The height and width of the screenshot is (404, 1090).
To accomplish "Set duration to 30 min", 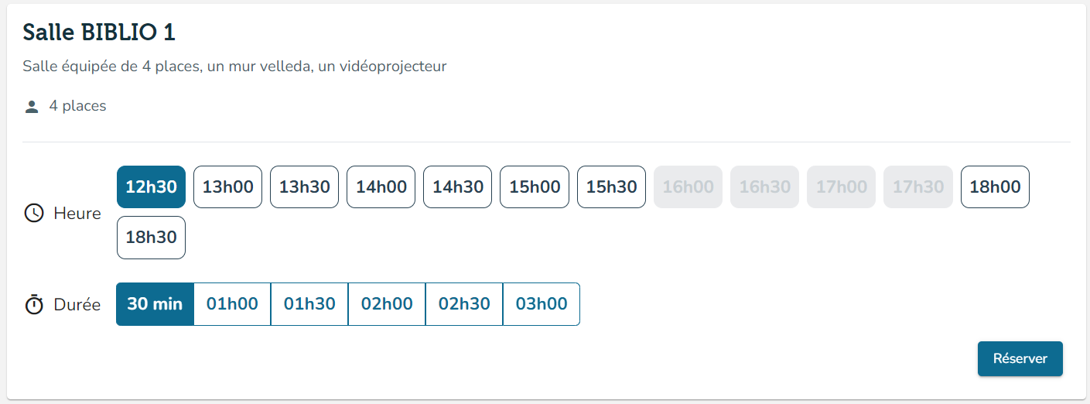I will tap(155, 304).
